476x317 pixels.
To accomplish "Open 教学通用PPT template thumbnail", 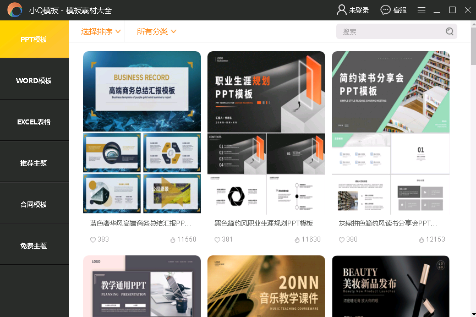I will click(142, 286).
